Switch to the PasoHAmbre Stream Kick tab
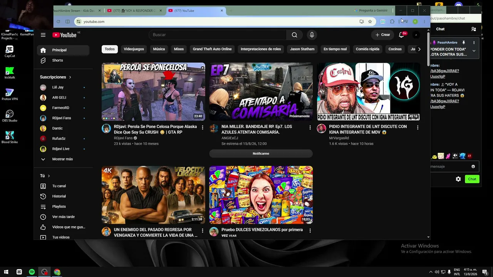The image size is (493, 277). 76,11
